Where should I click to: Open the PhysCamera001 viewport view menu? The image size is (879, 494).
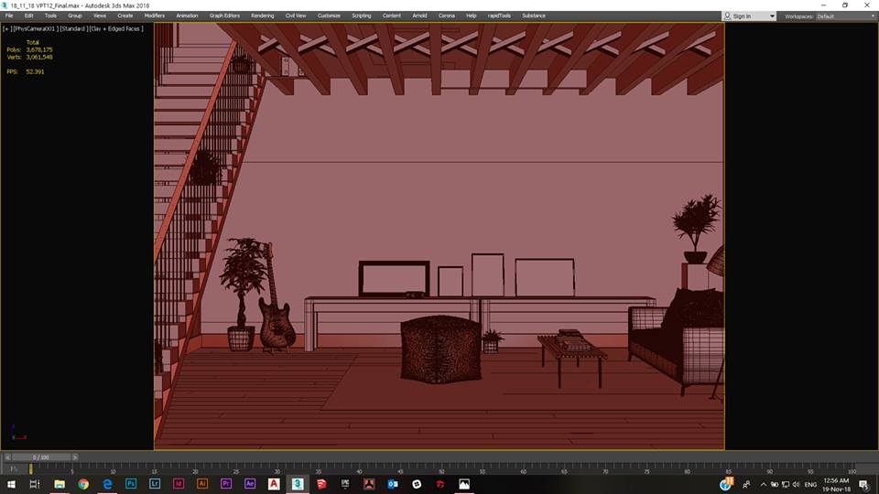[x=35, y=28]
